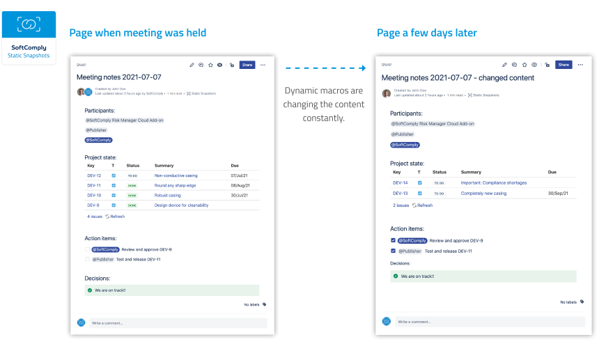
Task: Click the edit pencil icon on left page
Action: point(192,65)
